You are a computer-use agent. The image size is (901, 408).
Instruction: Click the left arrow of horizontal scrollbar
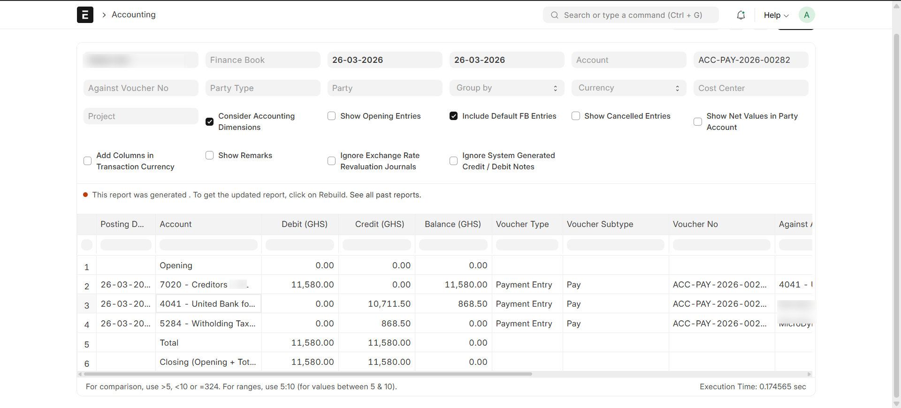[80, 374]
